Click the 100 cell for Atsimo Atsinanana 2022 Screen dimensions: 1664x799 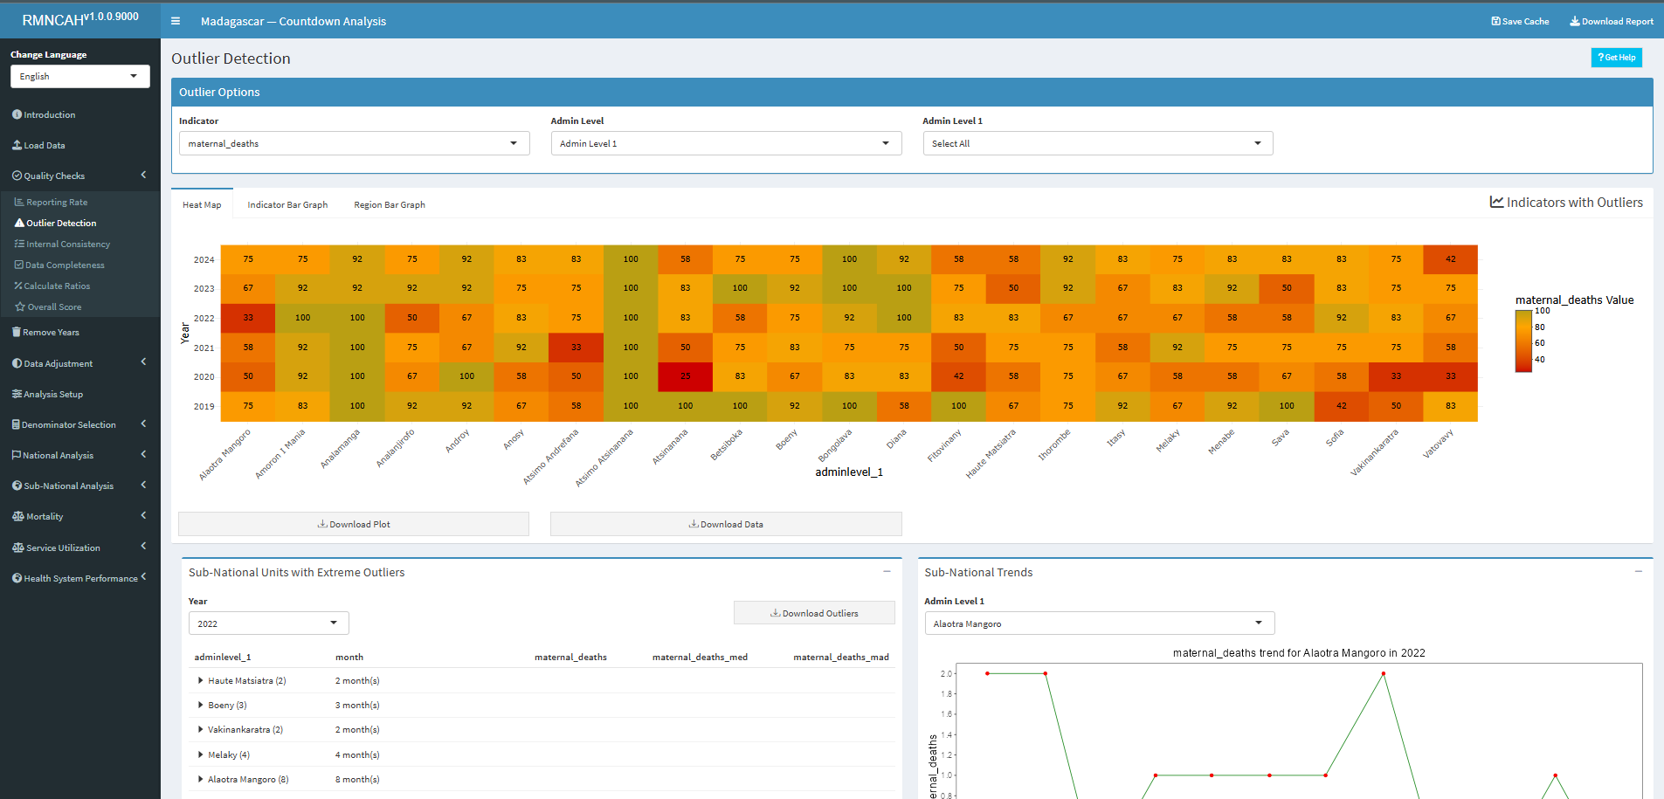pos(631,318)
